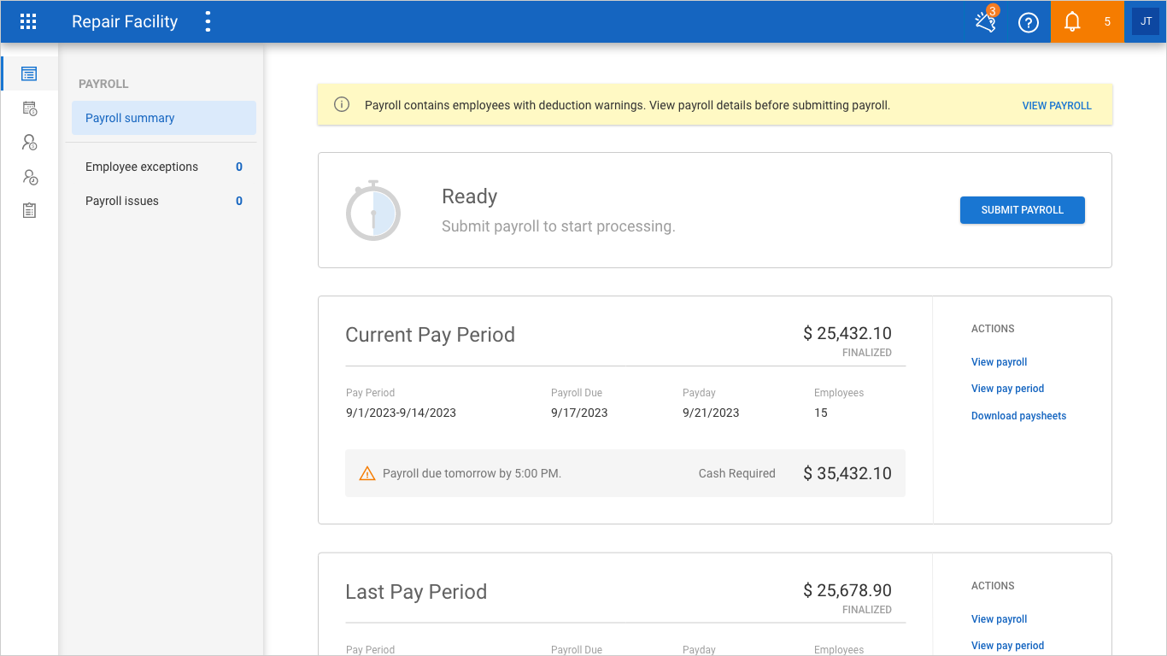Open Employee exceptions in the side menu
Viewport: 1167px width, 656px height.
(x=164, y=167)
